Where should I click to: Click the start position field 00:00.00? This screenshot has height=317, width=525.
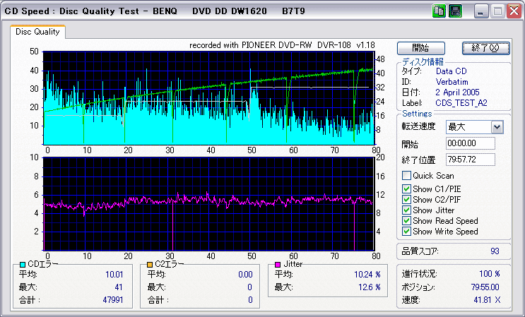click(x=471, y=143)
